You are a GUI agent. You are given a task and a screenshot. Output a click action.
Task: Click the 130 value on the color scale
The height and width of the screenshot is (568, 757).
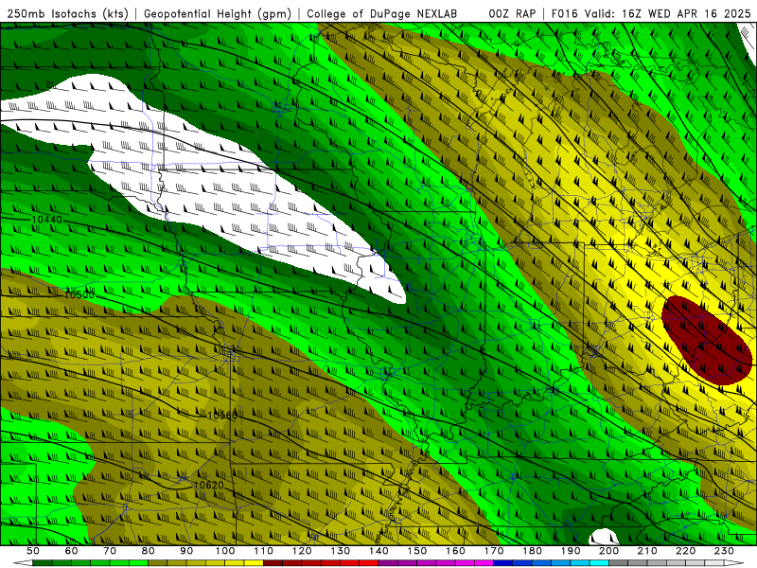coord(341,551)
